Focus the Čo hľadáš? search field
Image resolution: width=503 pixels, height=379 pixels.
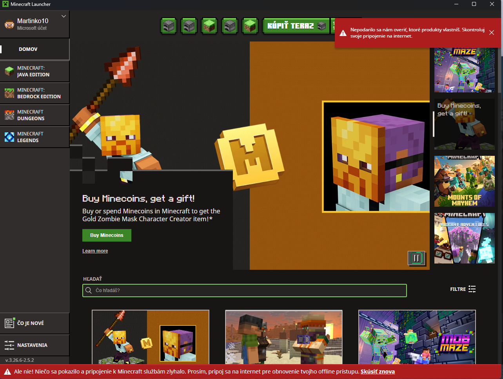245,291
